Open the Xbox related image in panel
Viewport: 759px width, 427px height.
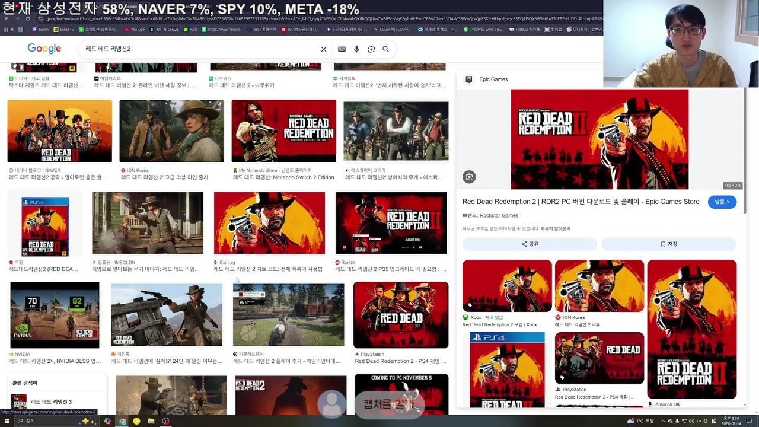pos(507,286)
